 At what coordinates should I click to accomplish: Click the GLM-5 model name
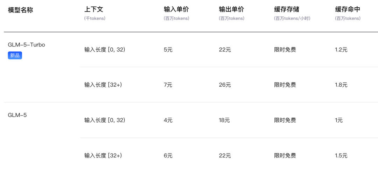[x=17, y=115]
